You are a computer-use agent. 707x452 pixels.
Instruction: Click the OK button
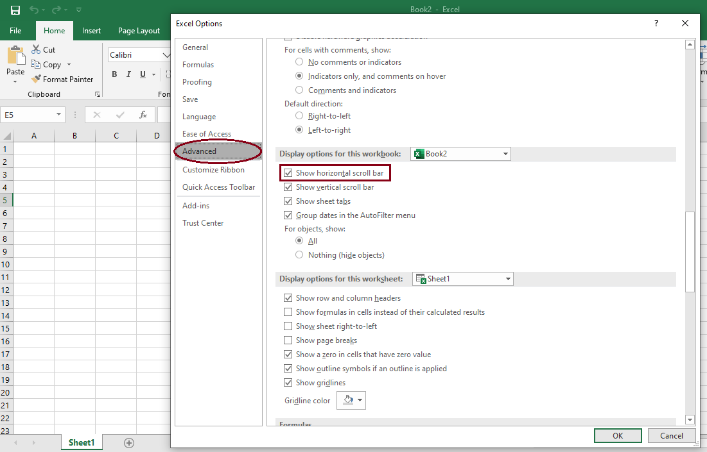tap(617, 435)
